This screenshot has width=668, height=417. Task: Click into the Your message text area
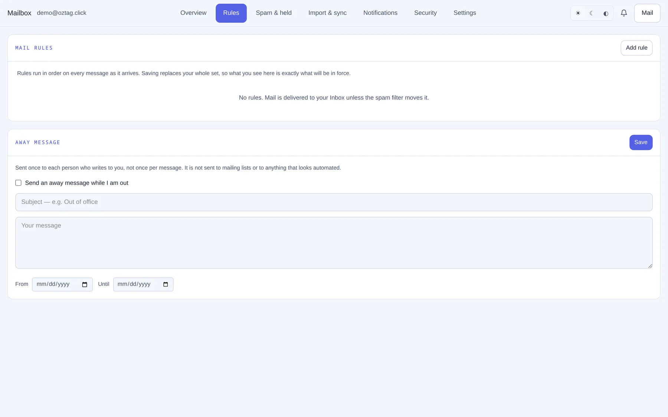pyautogui.click(x=334, y=243)
